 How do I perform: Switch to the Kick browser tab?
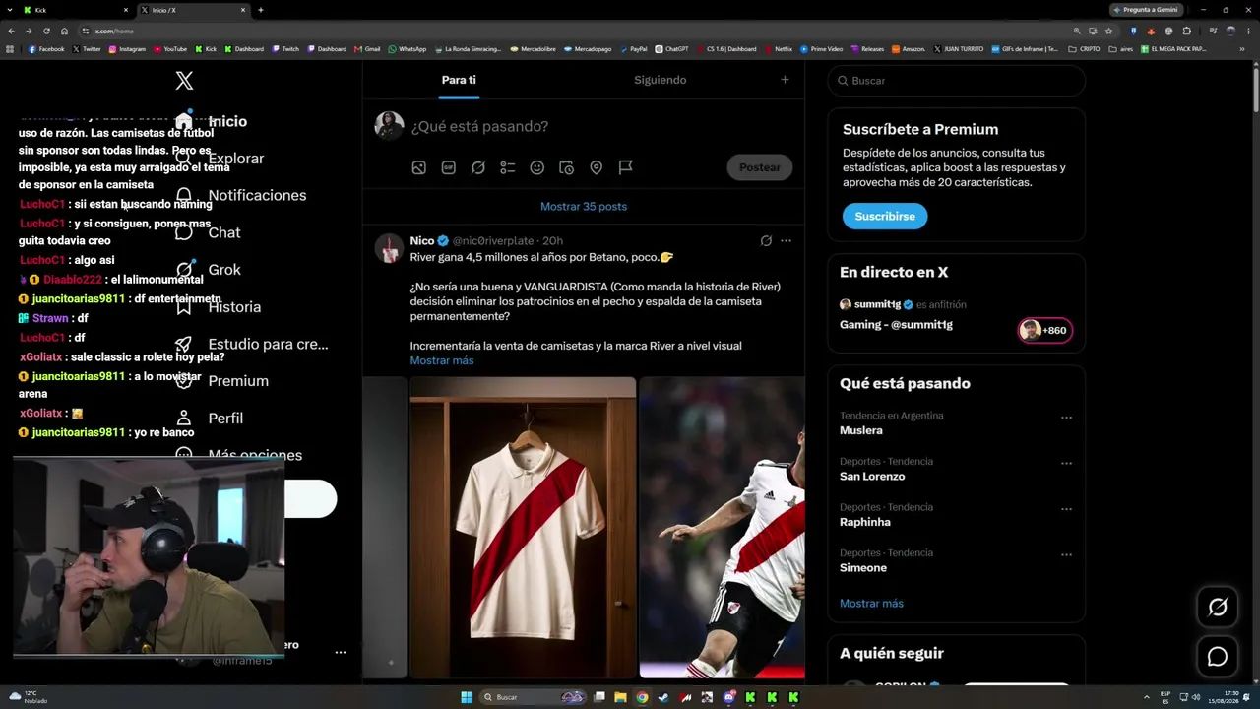point(76,10)
